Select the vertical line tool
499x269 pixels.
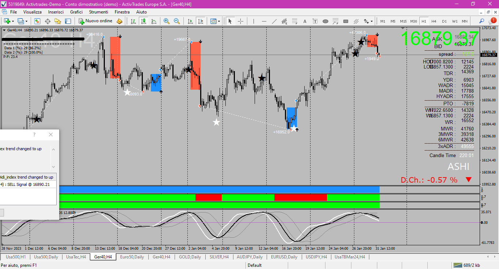pyautogui.click(x=254, y=21)
